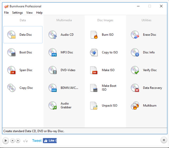The width and height of the screenshot is (169, 148).
Task: Start the slideshow play button
Action: pos(6,141)
